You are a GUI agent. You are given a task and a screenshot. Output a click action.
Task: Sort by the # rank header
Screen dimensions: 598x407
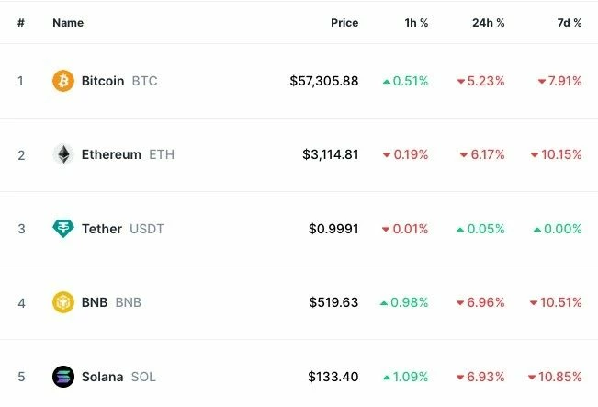click(21, 23)
